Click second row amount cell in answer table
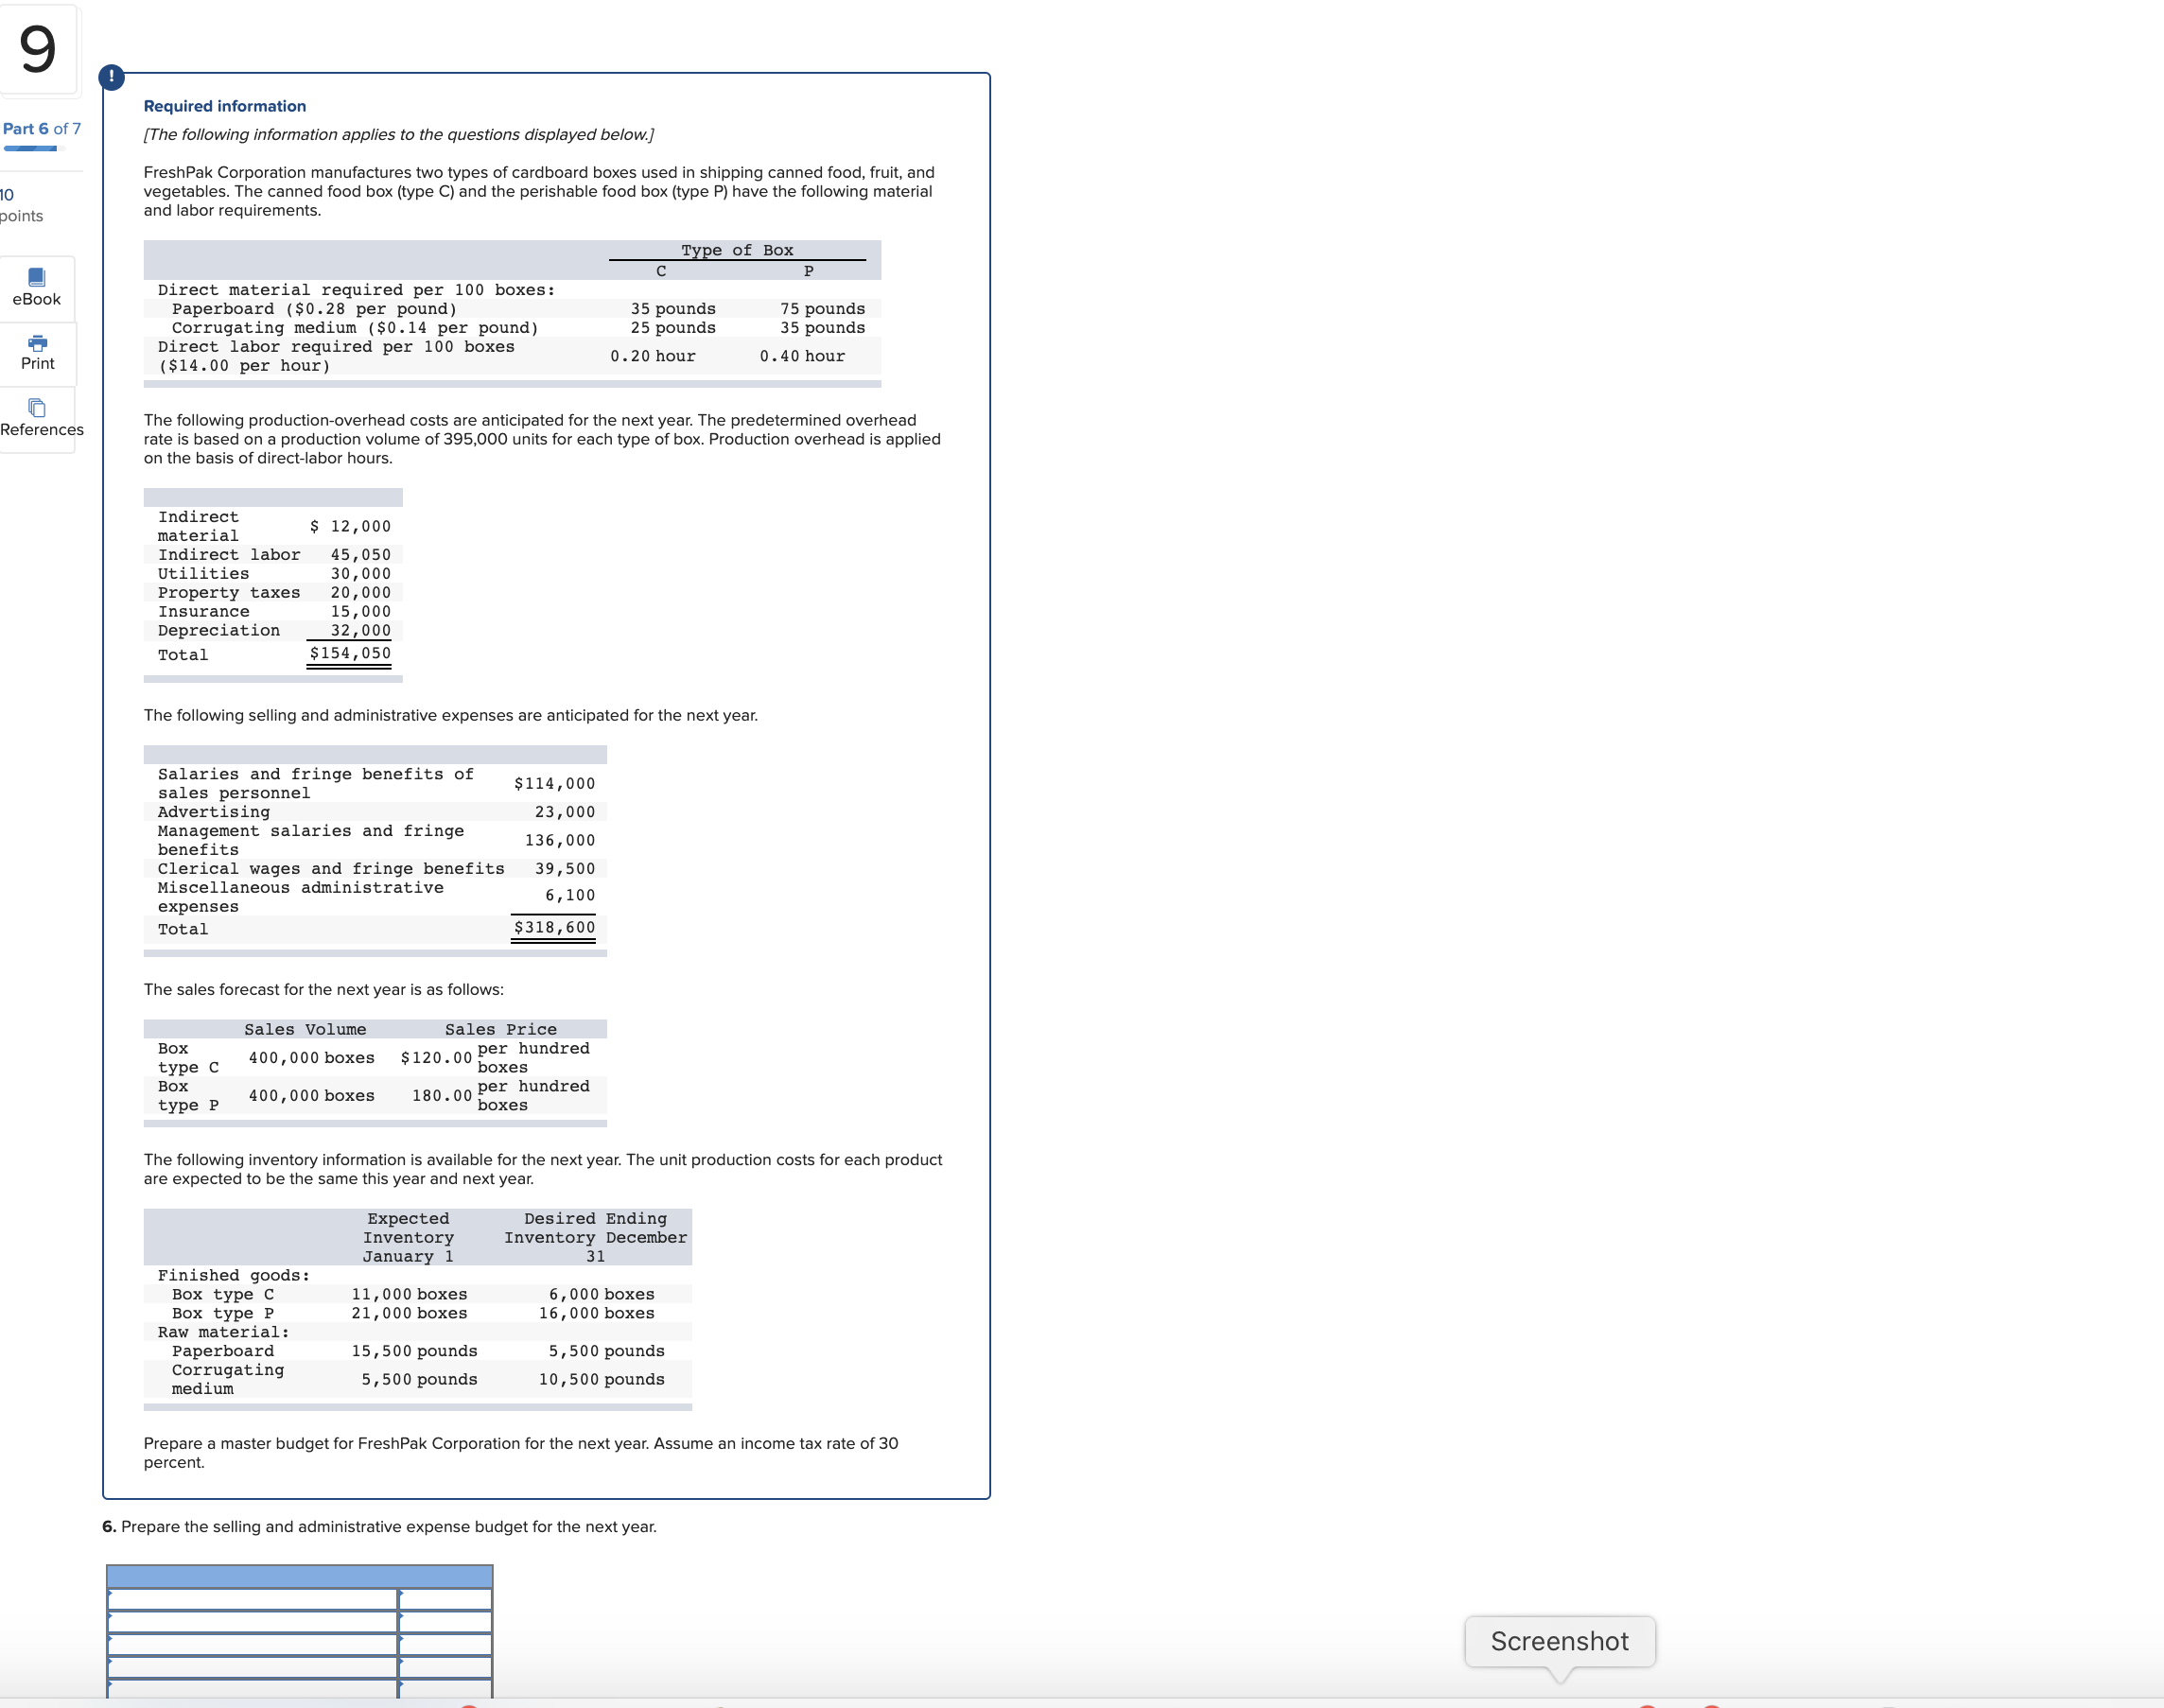Viewport: 2164px width, 1708px height. (445, 1621)
